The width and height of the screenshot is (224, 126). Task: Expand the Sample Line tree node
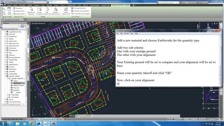coord(5,36)
